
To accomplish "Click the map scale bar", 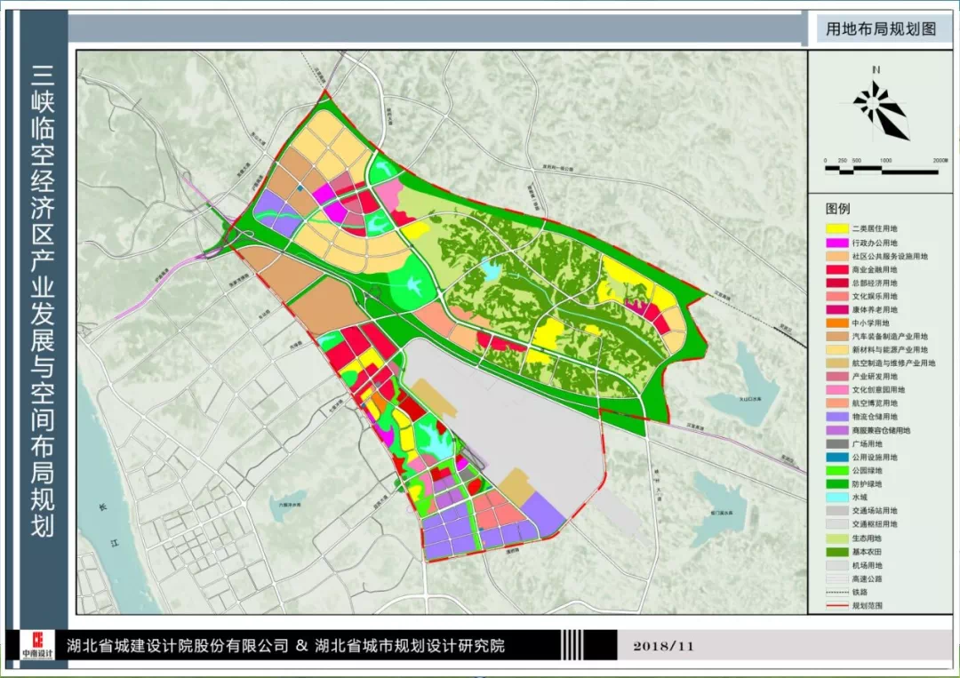I will coord(882,170).
